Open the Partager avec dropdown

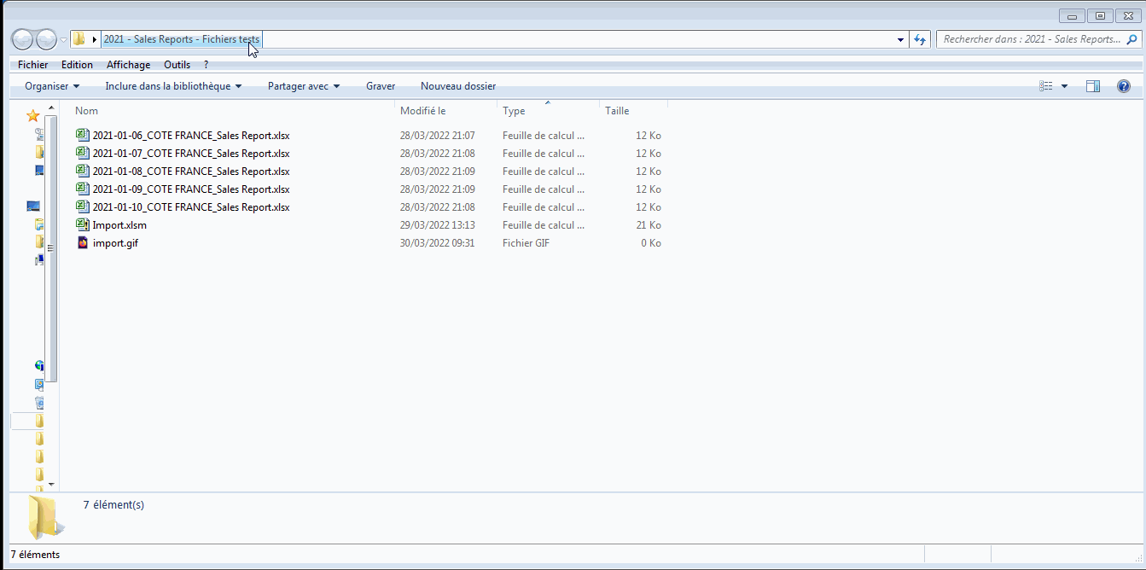pyautogui.click(x=304, y=86)
